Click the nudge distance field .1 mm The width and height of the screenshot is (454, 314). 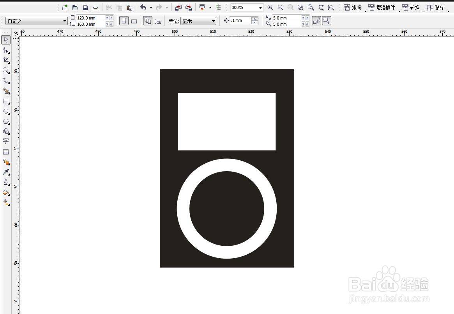[x=240, y=21]
